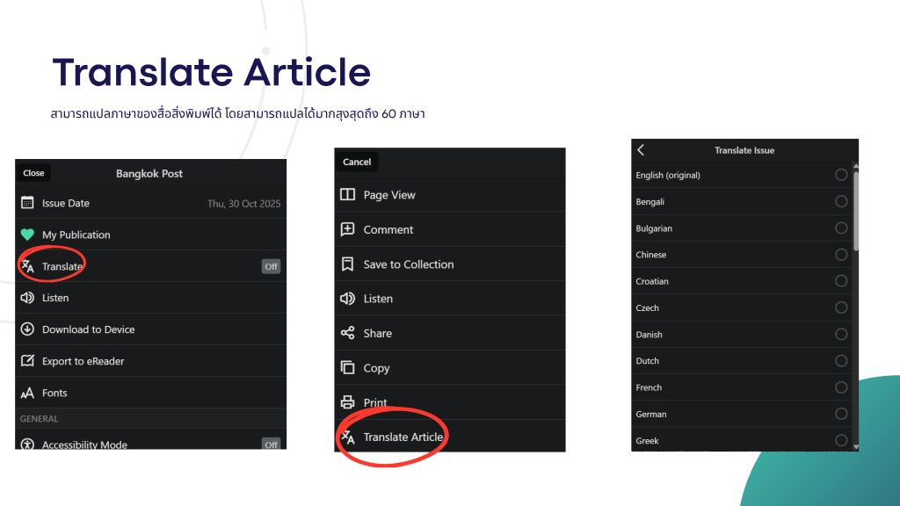Open the Fonts options

tap(54, 393)
